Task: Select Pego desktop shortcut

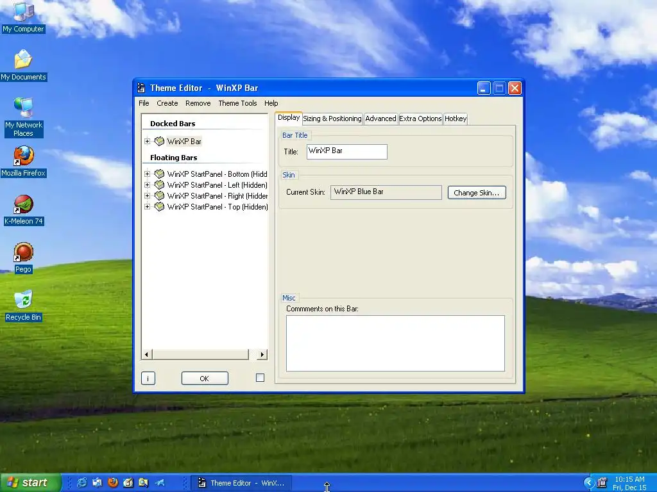Action: click(23, 258)
